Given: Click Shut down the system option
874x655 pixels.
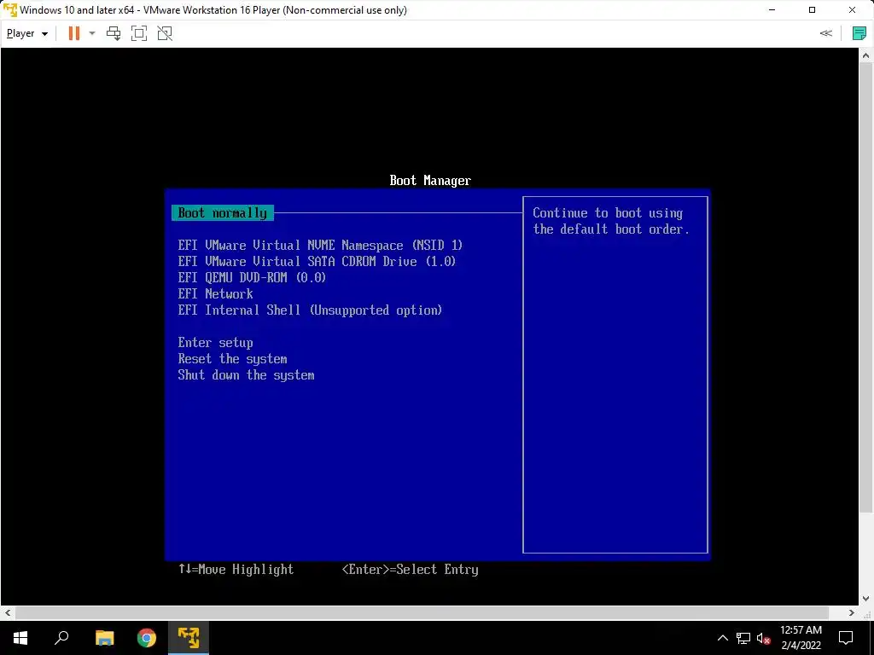Looking at the screenshot, I should point(246,375).
